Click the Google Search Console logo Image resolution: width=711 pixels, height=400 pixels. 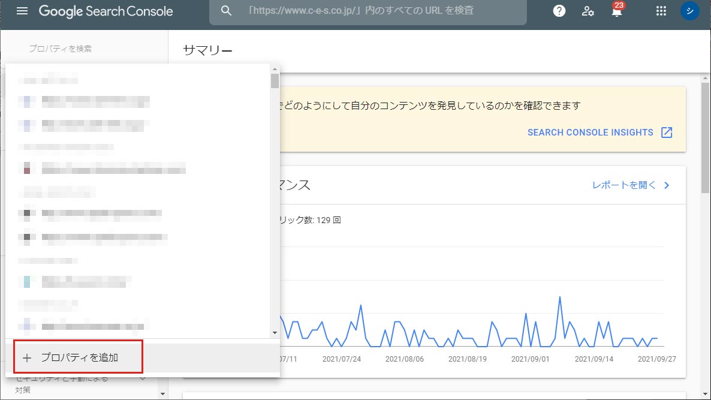[x=106, y=11]
